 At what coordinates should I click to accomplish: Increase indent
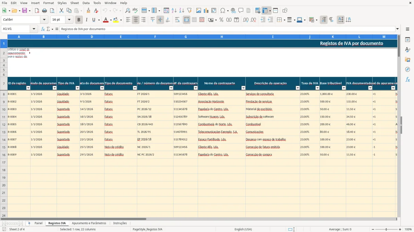coord(263,20)
